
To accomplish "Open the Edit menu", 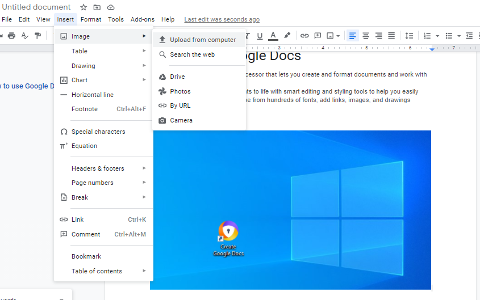I will pos(24,19).
